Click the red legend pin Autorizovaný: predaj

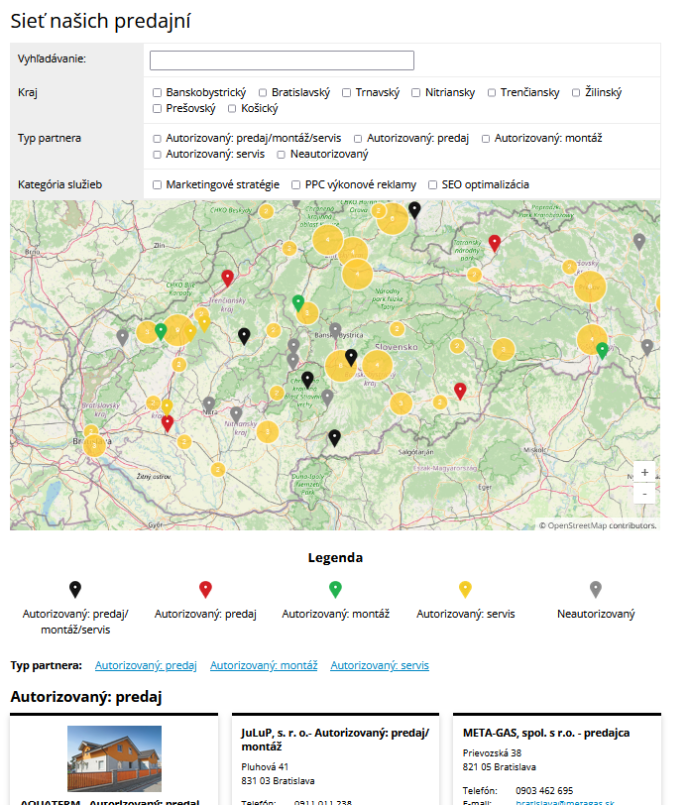[205, 589]
